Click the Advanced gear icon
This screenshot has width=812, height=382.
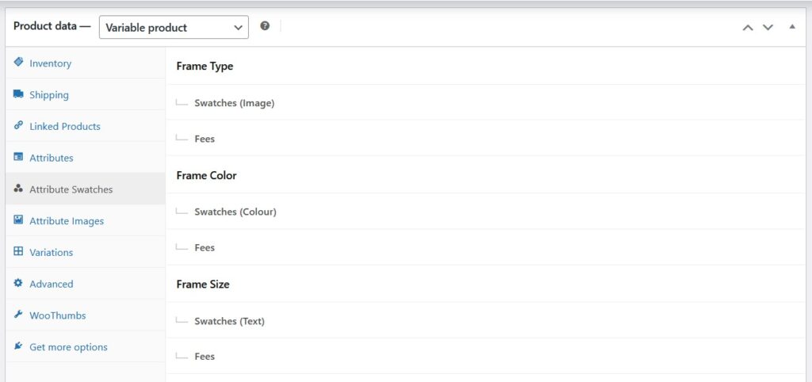click(x=18, y=283)
